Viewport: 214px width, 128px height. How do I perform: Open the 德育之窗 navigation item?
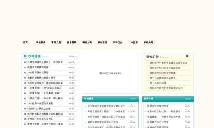click(x=87, y=42)
